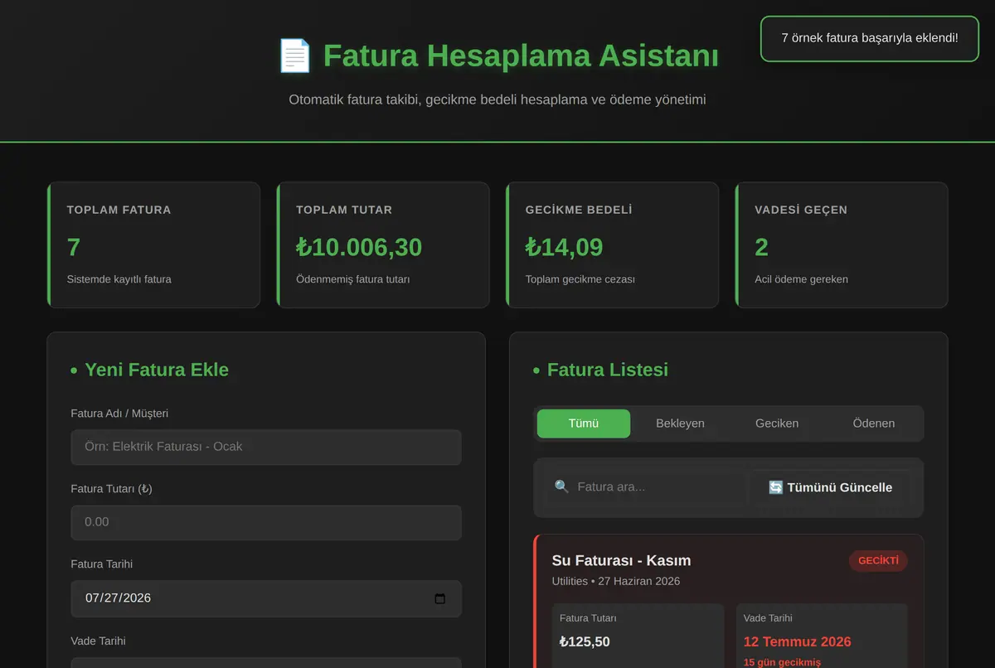Open the Su Faturası - Kasım invoice
The image size is (995, 668).
pyautogui.click(x=621, y=561)
